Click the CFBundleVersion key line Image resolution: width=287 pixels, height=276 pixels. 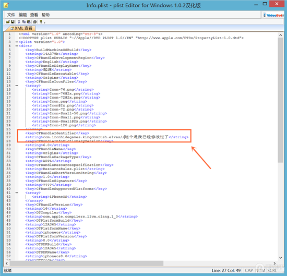[54, 205]
